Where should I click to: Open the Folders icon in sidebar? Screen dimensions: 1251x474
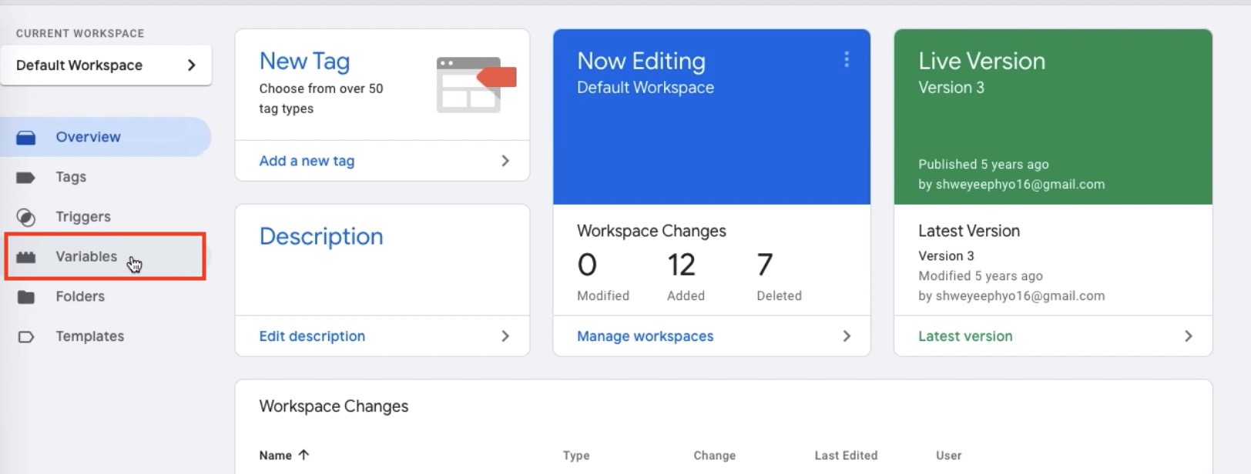coord(26,297)
